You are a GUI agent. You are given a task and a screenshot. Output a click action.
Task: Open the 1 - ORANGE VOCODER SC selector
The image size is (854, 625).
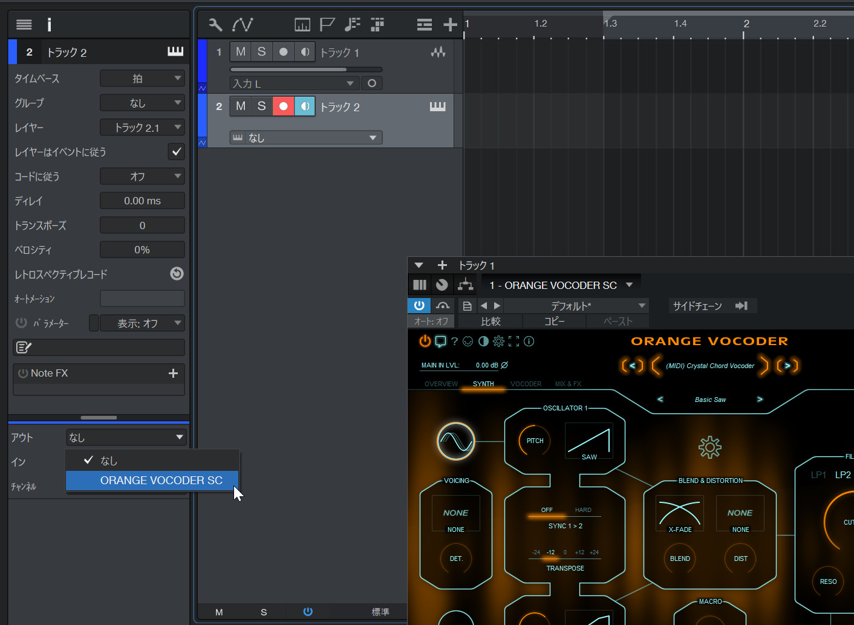click(561, 285)
